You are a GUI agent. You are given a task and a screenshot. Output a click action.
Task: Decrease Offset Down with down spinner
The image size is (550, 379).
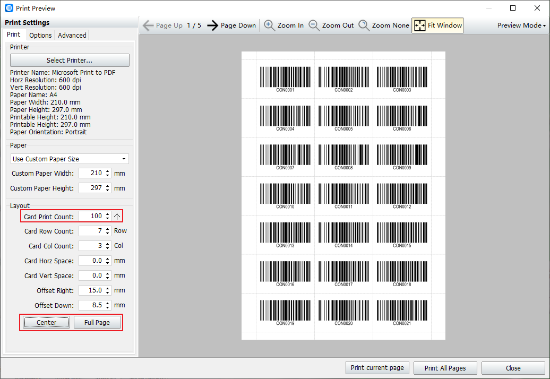click(x=108, y=307)
